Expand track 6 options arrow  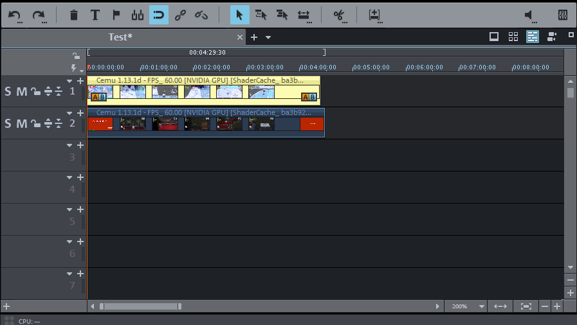[x=69, y=242]
